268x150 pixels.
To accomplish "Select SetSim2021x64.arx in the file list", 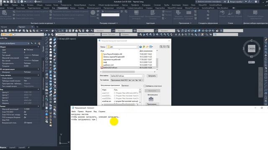I will [110, 67].
